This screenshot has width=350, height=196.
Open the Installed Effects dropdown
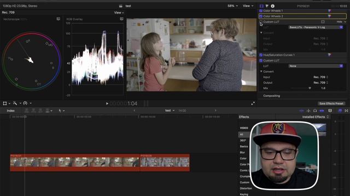coord(316,117)
